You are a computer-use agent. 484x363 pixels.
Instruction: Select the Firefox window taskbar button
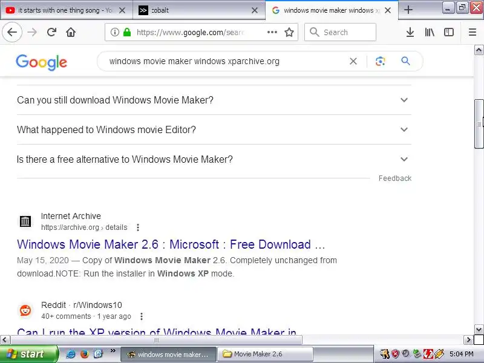pyautogui.click(x=169, y=354)
